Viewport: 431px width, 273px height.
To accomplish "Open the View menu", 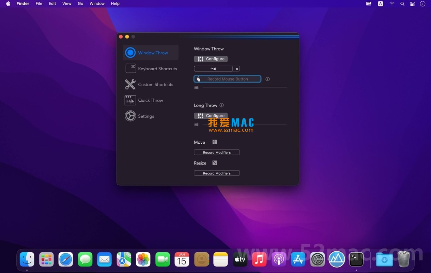I will [x=67, y=3].
